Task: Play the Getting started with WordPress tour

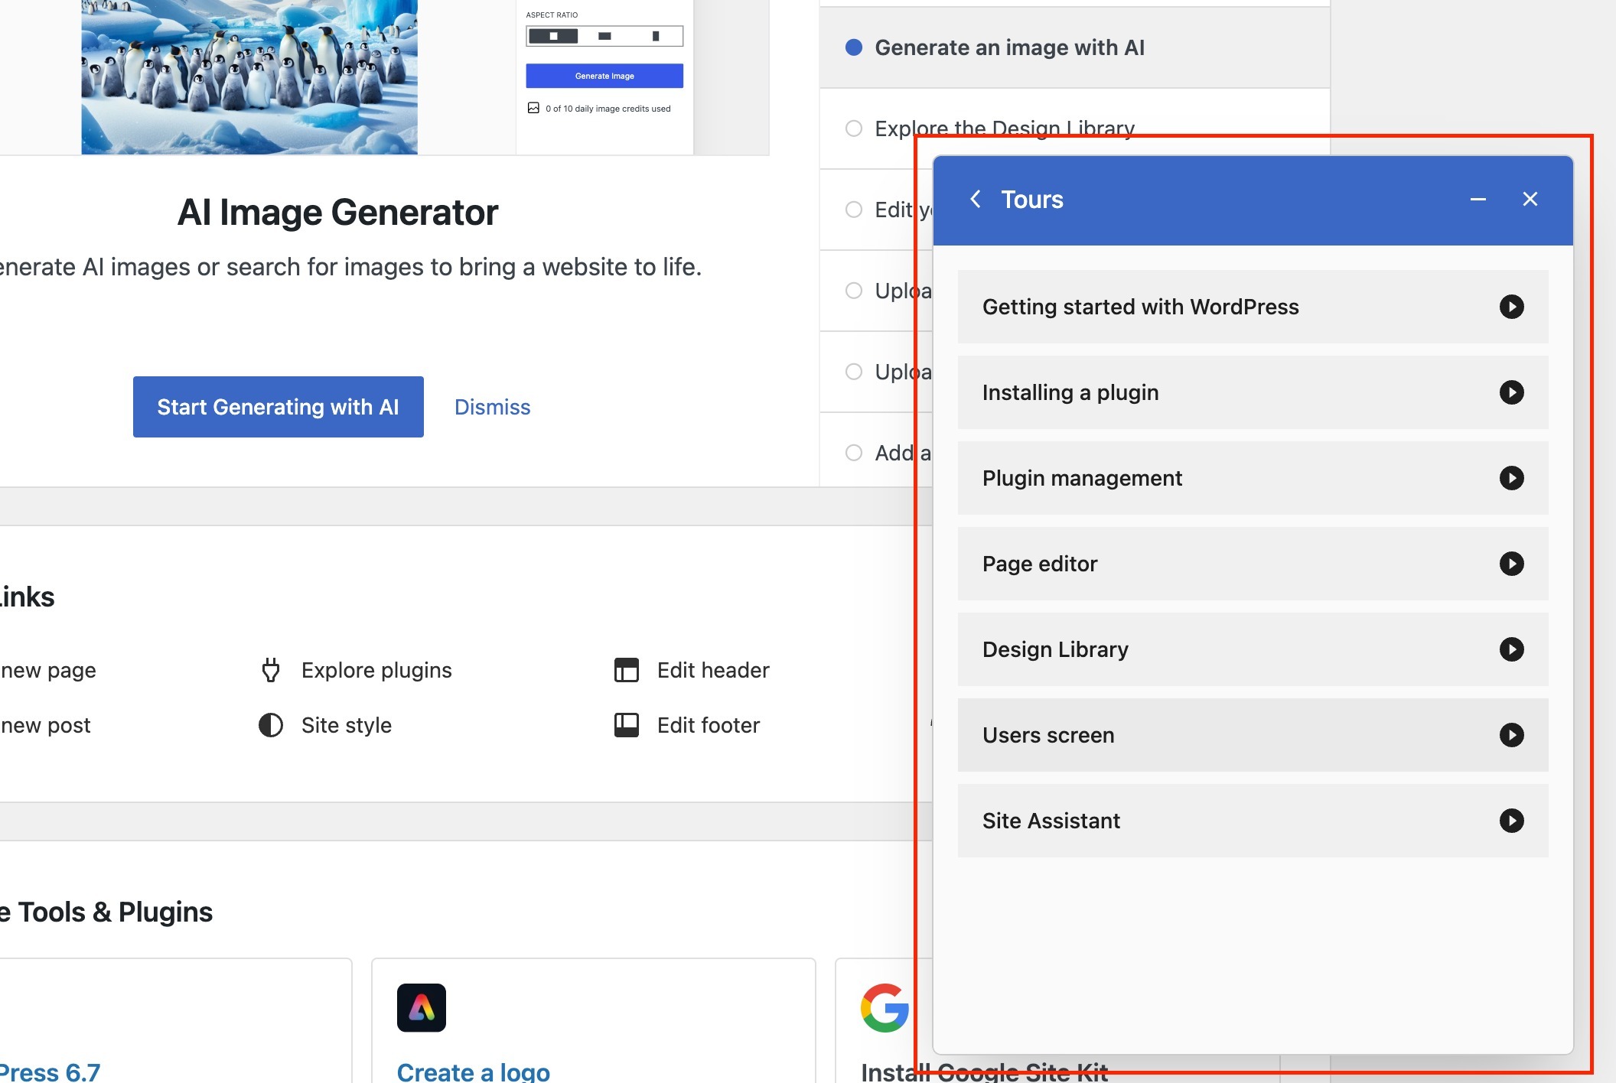Action: tap(1511, 307)
